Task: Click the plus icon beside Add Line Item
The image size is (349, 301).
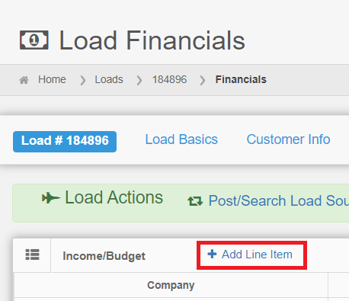Action: pyautogui.click(x=212, y=254)
